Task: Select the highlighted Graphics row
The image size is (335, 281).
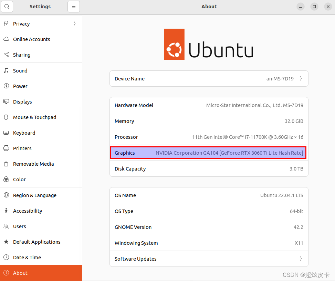Action: click(208, 153)
